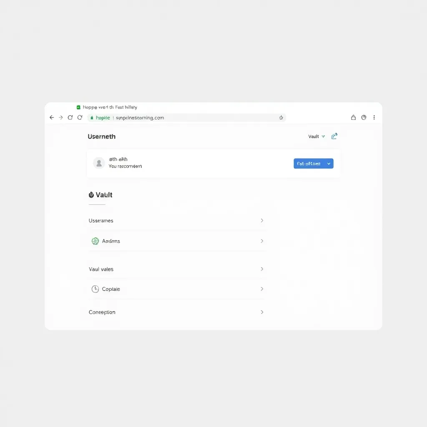Open the Vault dropdown at top right
Image resolution: width=427 pixels, height=427 pixels.
(316, 136)
